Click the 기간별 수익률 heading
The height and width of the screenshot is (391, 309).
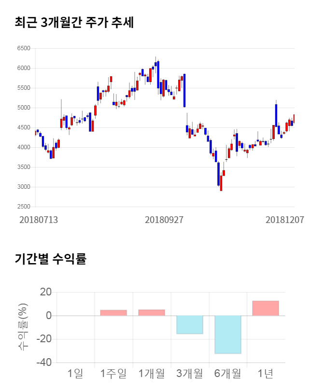pos(50,258)
